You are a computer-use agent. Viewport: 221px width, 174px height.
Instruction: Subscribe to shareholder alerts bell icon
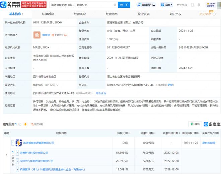click(25, 124)
